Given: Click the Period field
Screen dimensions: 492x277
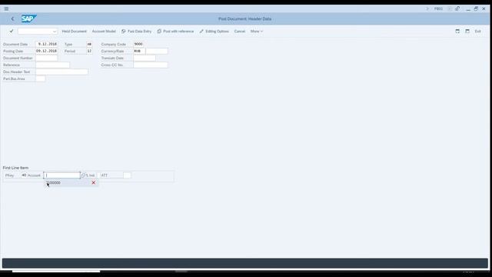Looking at the screenshot, I should (89, 52).
